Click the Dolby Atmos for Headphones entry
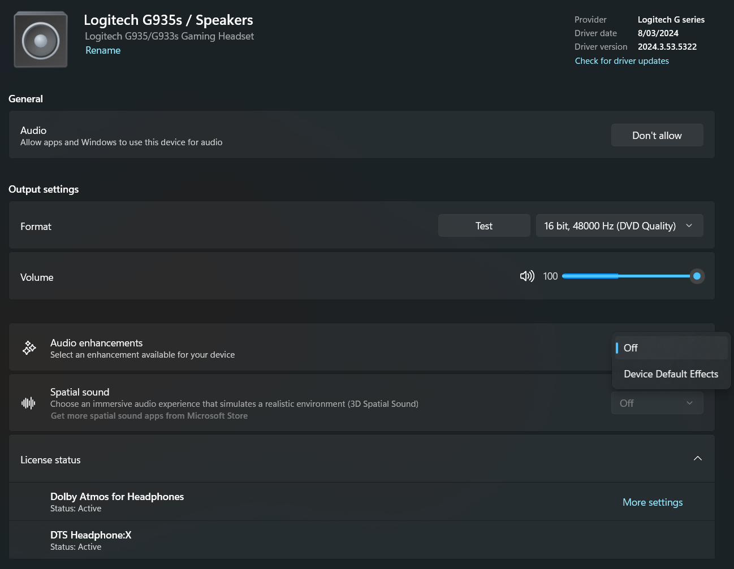The height and width of the screenshot is (569, 734). [116, 496]
